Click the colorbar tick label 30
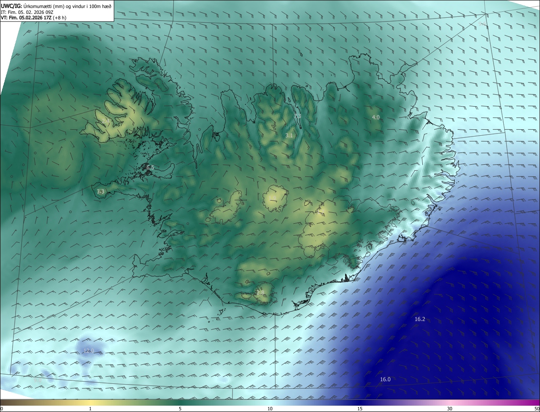540x412 pixels. (450, 409)
